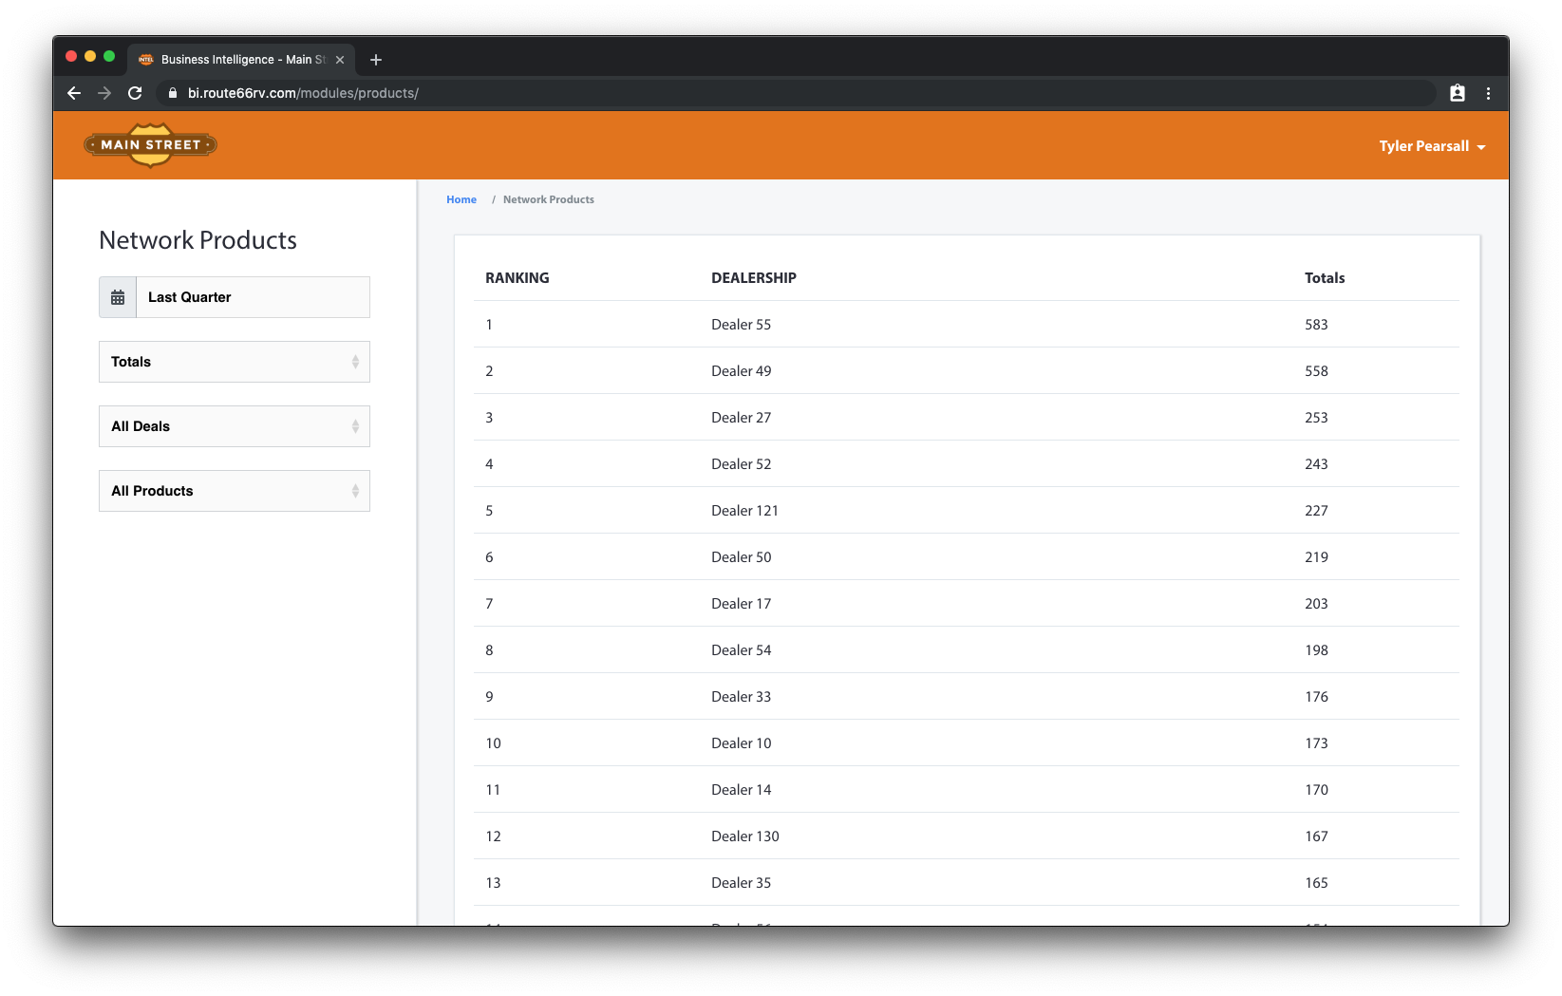This screenshot has width=1562, height=996.
Task: Click the Network Products sidebar heading
Action: click(x=198, y=240)
